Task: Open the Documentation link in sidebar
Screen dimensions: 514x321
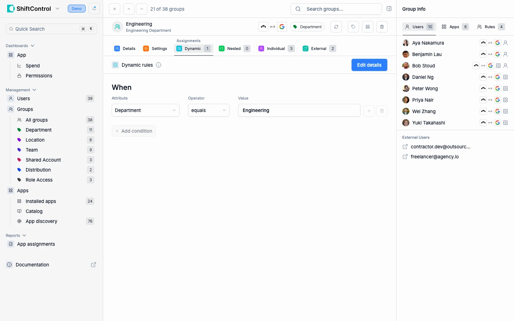Action: [32, 265]
